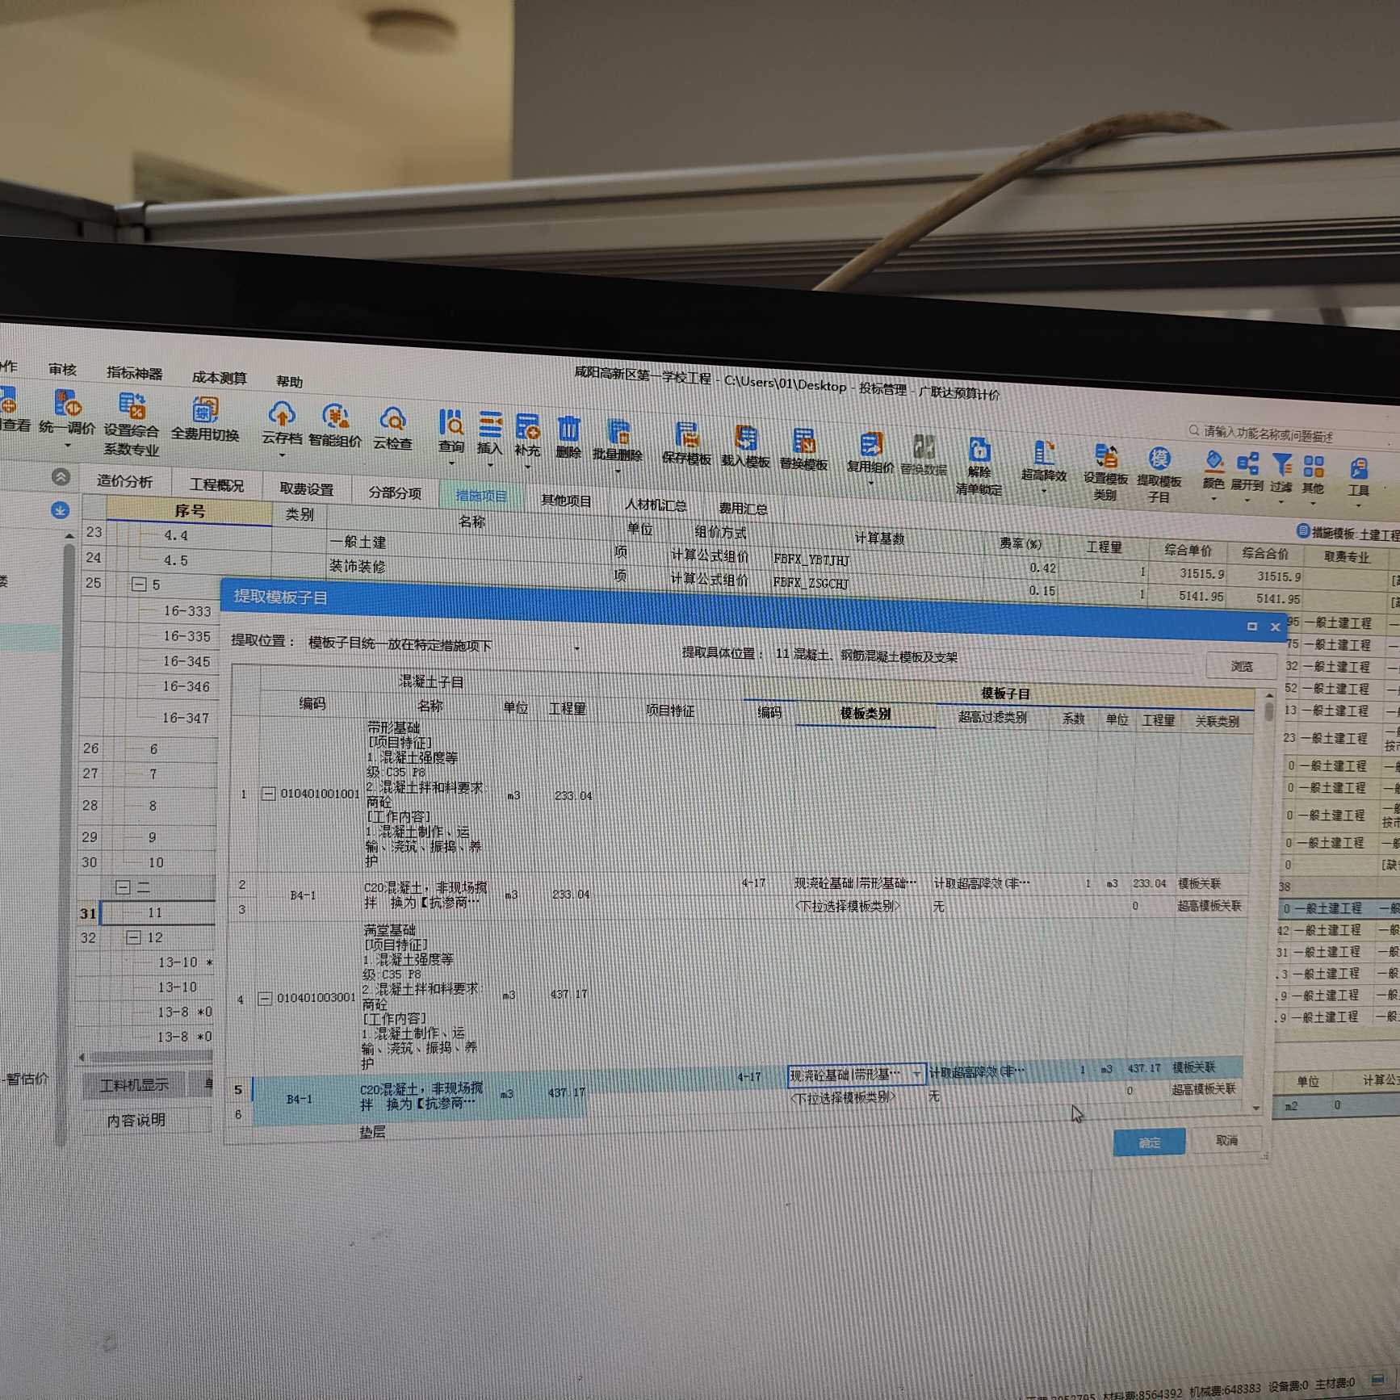Viewport: 1400px width, 1400px height.
Task: Open the 审核 menu
Action: (62, 370)
